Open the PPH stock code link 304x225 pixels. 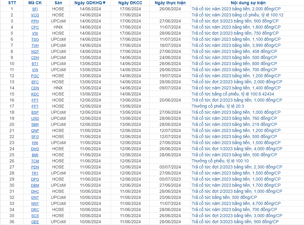click(x=35, y=21)
